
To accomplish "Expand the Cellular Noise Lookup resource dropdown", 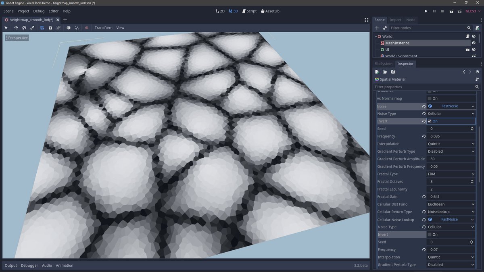I will 473,220.
